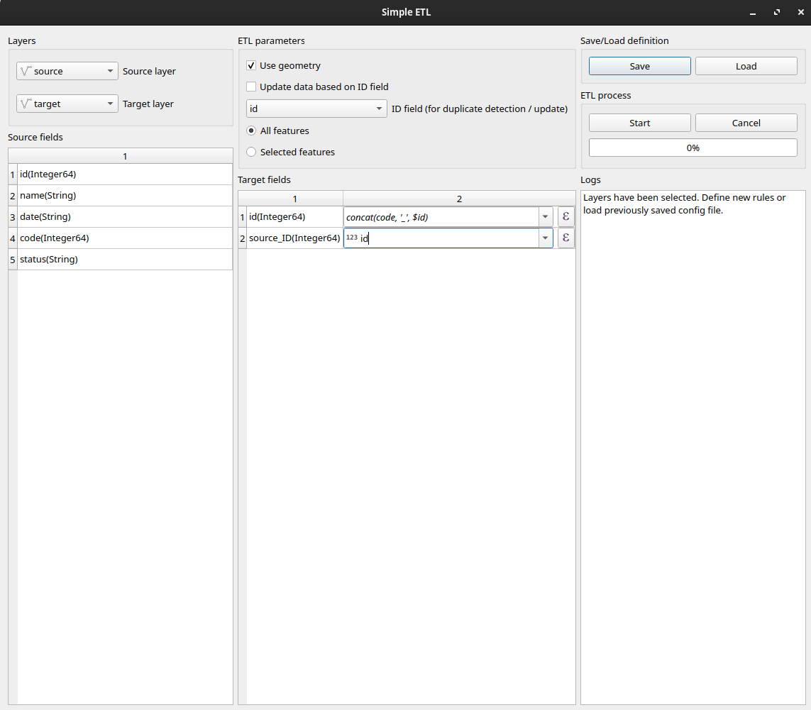Minimize the Simple ETL window
The image size is (811, 710).
(x=753, y=12)
